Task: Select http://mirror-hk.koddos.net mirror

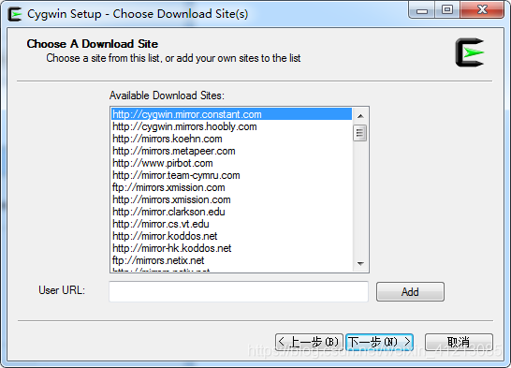Action: tap(232, 248)
